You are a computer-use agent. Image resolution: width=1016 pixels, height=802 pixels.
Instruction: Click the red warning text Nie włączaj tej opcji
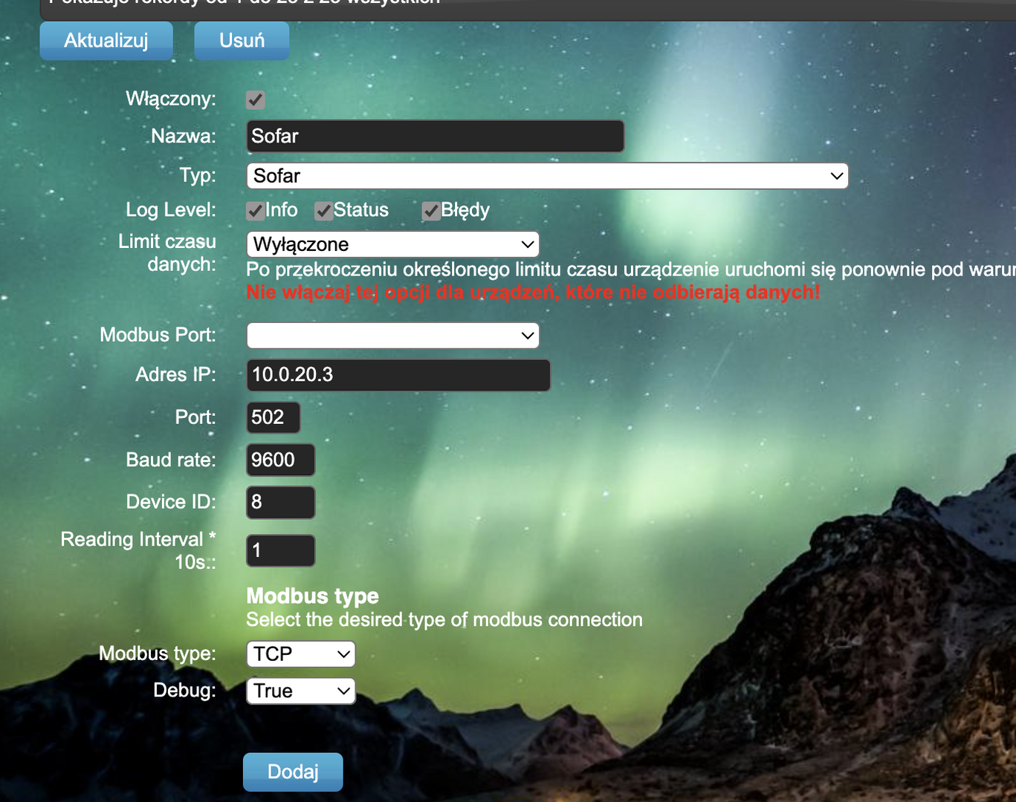click(x=533, y=292)
